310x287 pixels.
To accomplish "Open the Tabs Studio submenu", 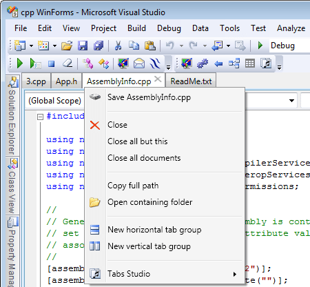I will coord(165,274).
